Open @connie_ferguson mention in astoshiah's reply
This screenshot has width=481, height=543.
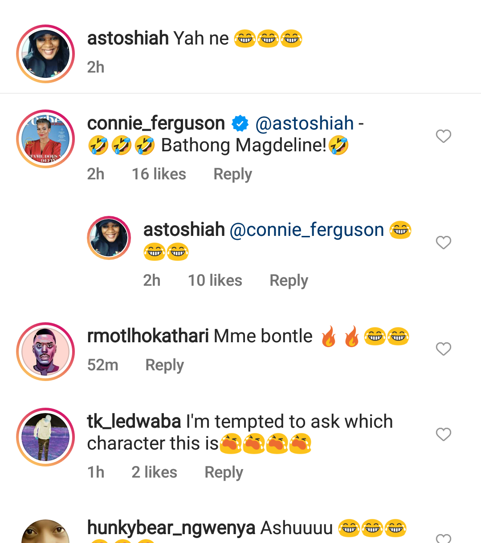coord(307,230)
